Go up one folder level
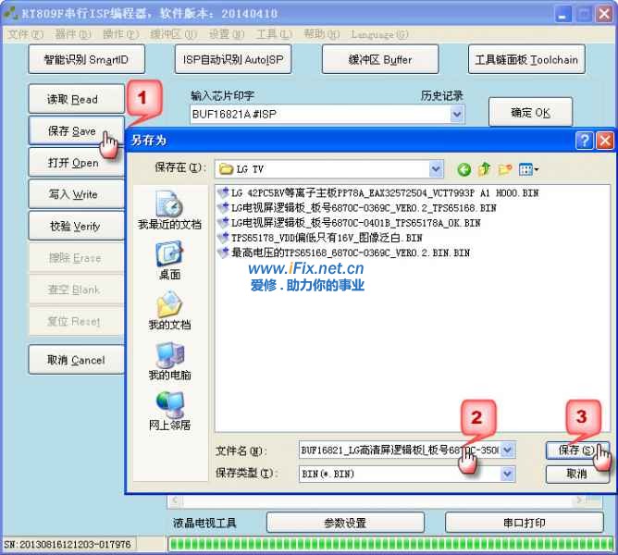The image size is (618, 555). coord(484,169)
